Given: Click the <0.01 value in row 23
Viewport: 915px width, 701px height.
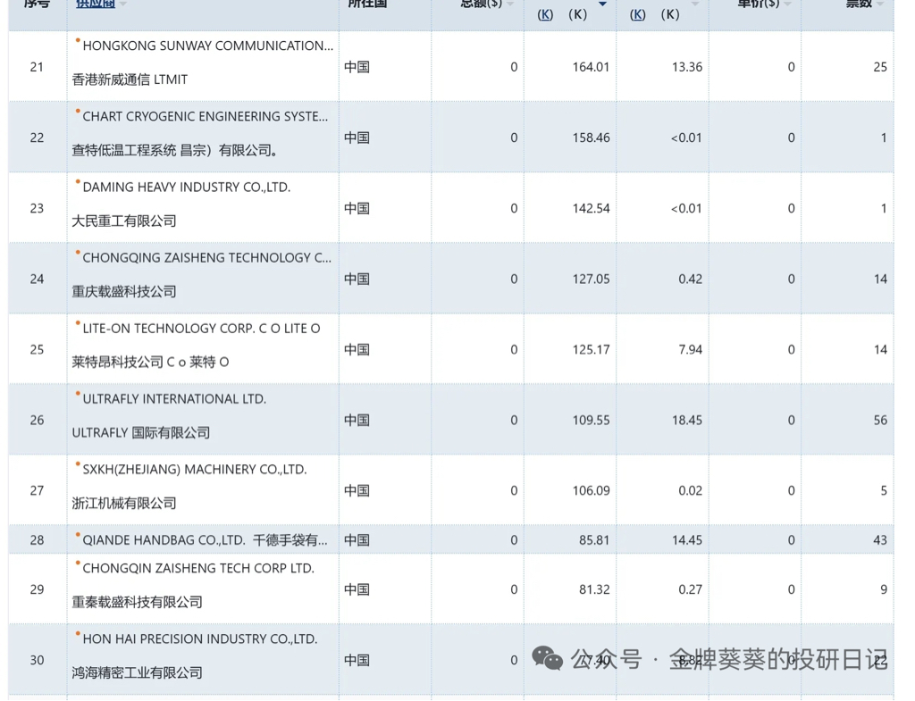Looking at the screenshot, I should 686,208.
